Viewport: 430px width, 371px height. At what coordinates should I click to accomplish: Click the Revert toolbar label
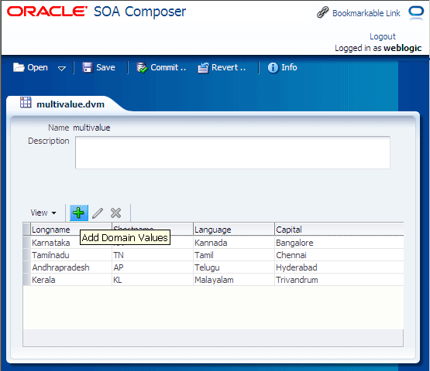click(x=229, y=67)
